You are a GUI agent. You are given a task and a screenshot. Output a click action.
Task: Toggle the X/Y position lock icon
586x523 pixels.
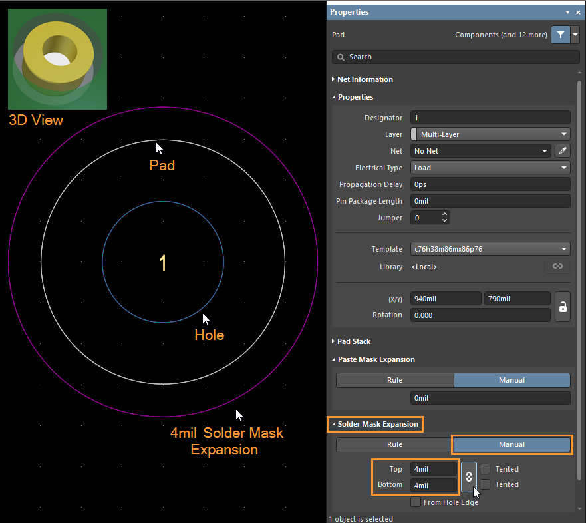(562, 307)
